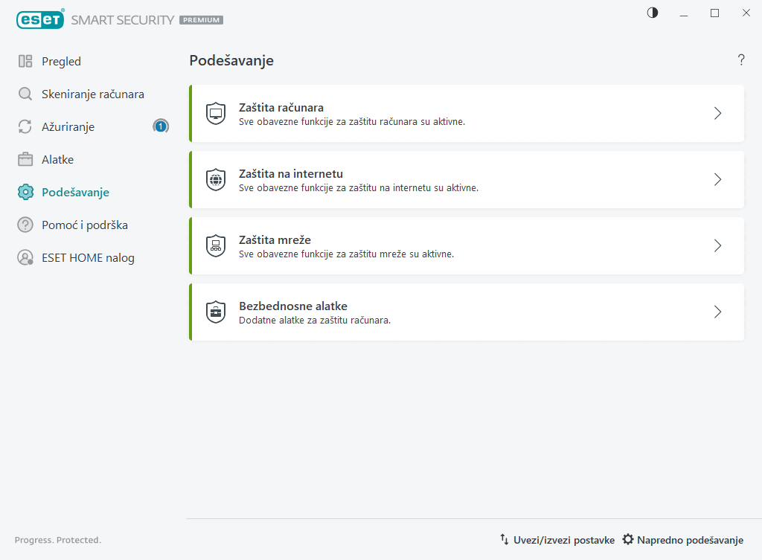Click the Zaštita računara shield icon
The height and width of the screenshot is (560, 762).
(216, 114)
